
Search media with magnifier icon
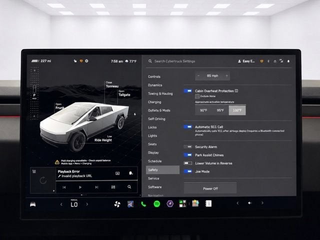click(129, 186)
